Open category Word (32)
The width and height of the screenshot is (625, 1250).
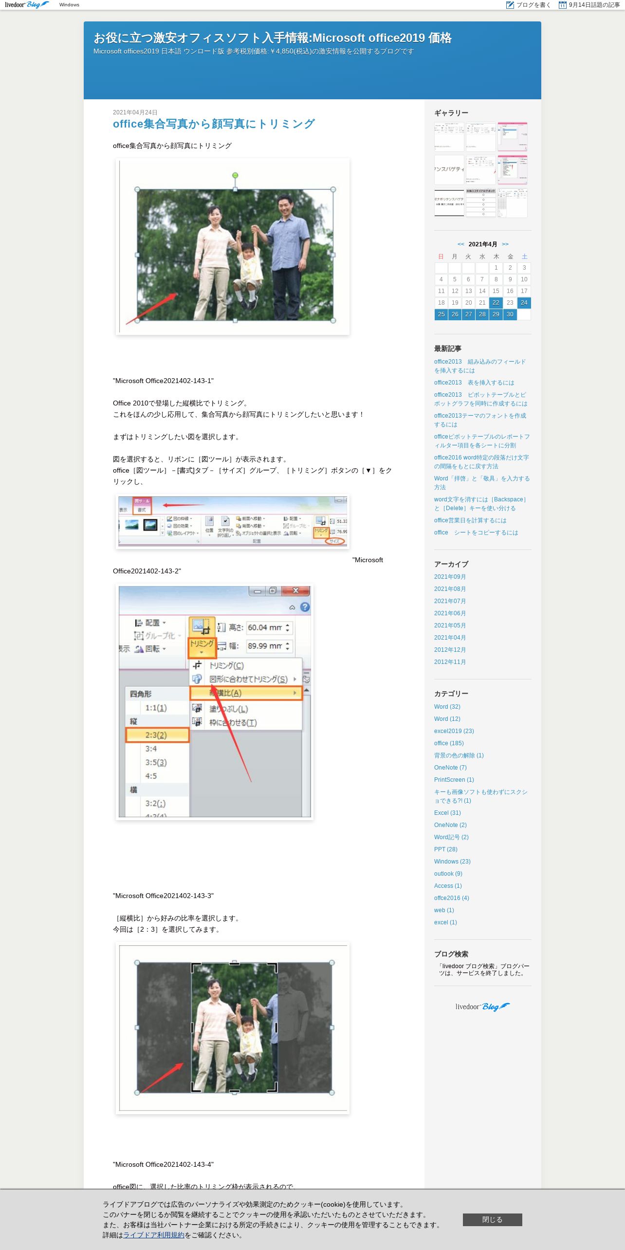coord(447,707)
